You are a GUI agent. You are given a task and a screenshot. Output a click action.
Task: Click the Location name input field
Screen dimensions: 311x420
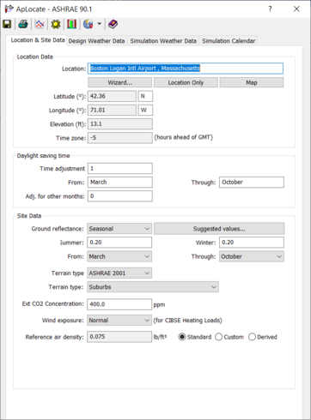[186, 69]
